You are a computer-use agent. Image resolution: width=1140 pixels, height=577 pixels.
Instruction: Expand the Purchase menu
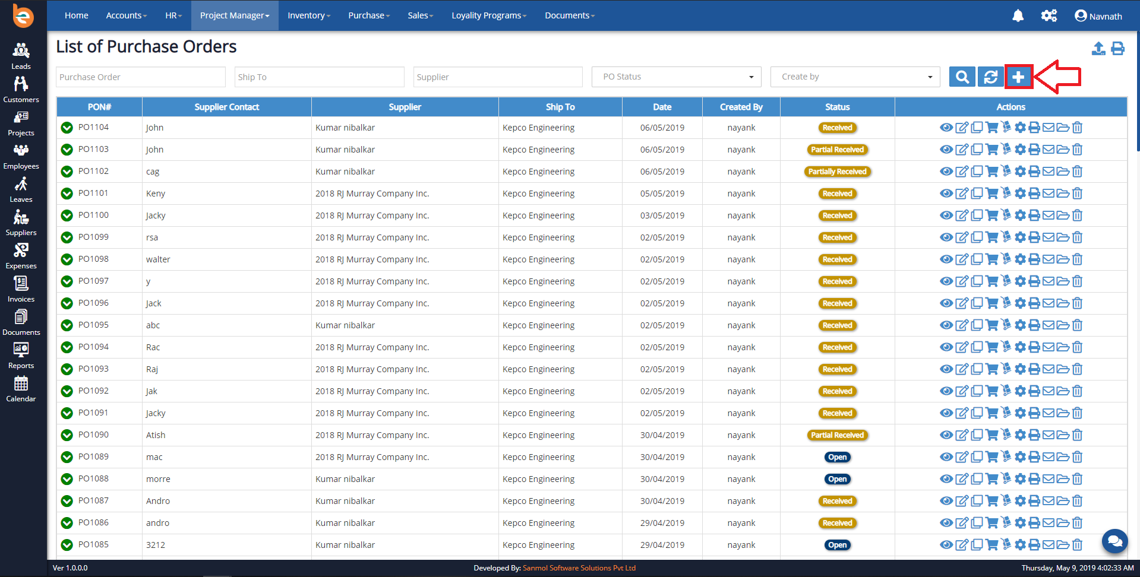tap(369, 15)
